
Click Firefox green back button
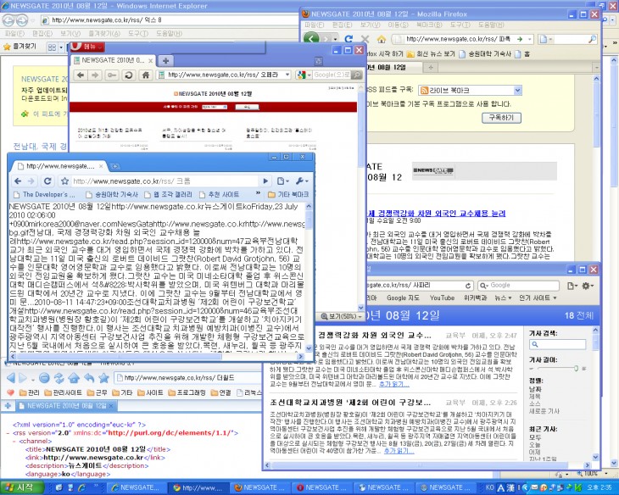click(x=311, y=39)
